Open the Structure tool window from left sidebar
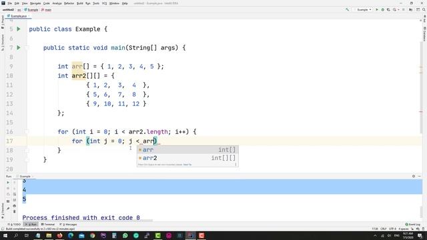427x240 pixels. click(x=3, y=43)
